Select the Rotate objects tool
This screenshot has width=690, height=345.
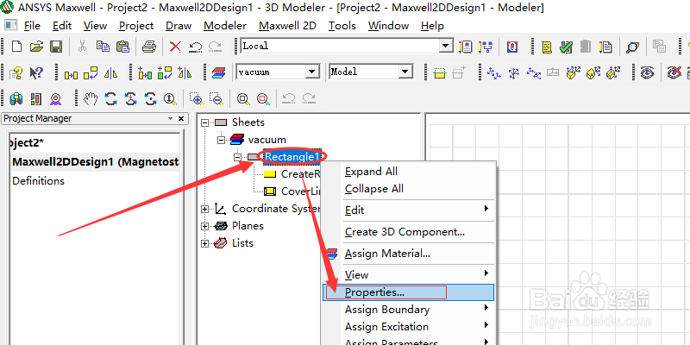[91, 72]
